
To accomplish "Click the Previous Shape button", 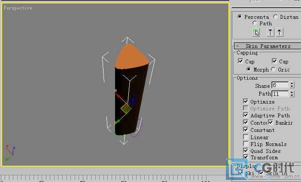I will point(270,33).
